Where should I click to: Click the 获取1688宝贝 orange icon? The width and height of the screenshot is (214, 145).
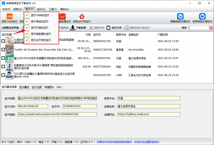pyautogui.click(x=9, y=16)
